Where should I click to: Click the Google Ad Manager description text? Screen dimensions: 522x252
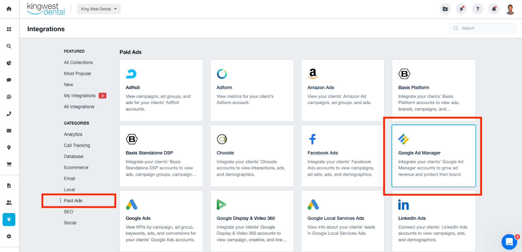click(431, 168)
